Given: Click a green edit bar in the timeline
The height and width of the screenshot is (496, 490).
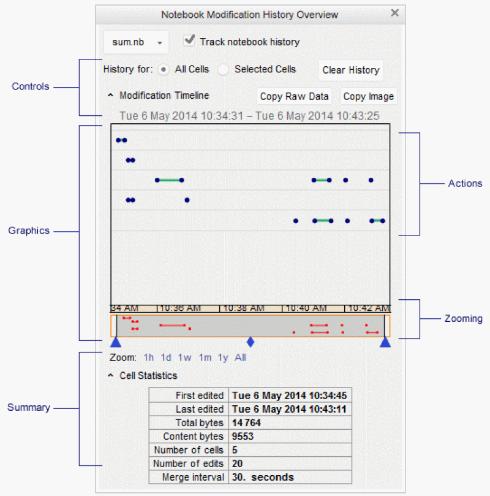Looking at the screenshot, I should pyautogui.click(x=170, y=180).
